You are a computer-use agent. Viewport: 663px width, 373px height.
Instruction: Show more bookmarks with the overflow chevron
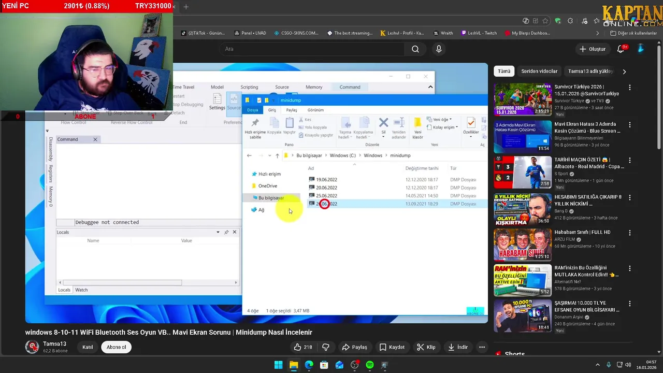point(597,33)
